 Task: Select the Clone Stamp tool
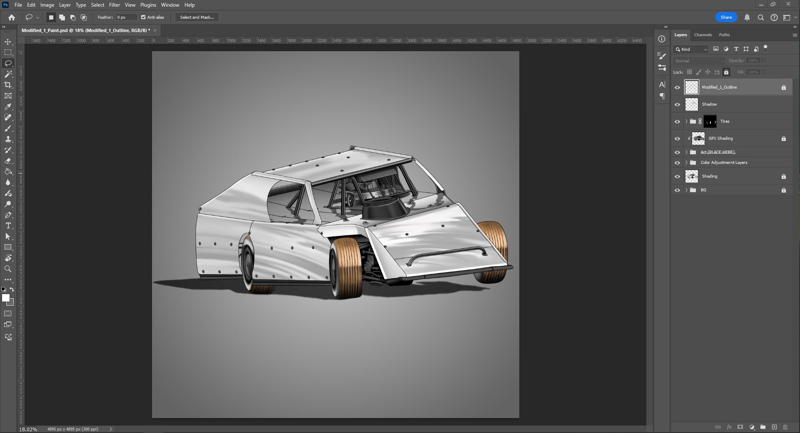[8, 139]
